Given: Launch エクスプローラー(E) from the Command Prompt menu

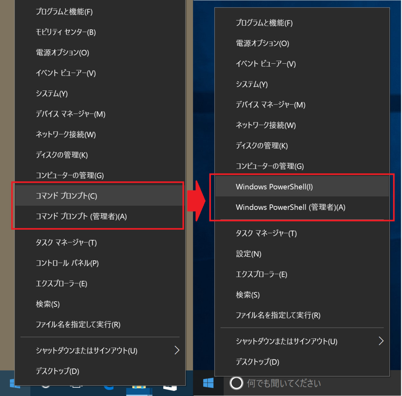Looking at the screenshot, I should pos(100,283).
